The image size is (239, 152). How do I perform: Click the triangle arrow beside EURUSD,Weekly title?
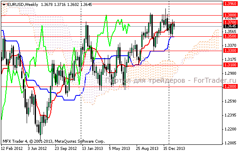4,5
